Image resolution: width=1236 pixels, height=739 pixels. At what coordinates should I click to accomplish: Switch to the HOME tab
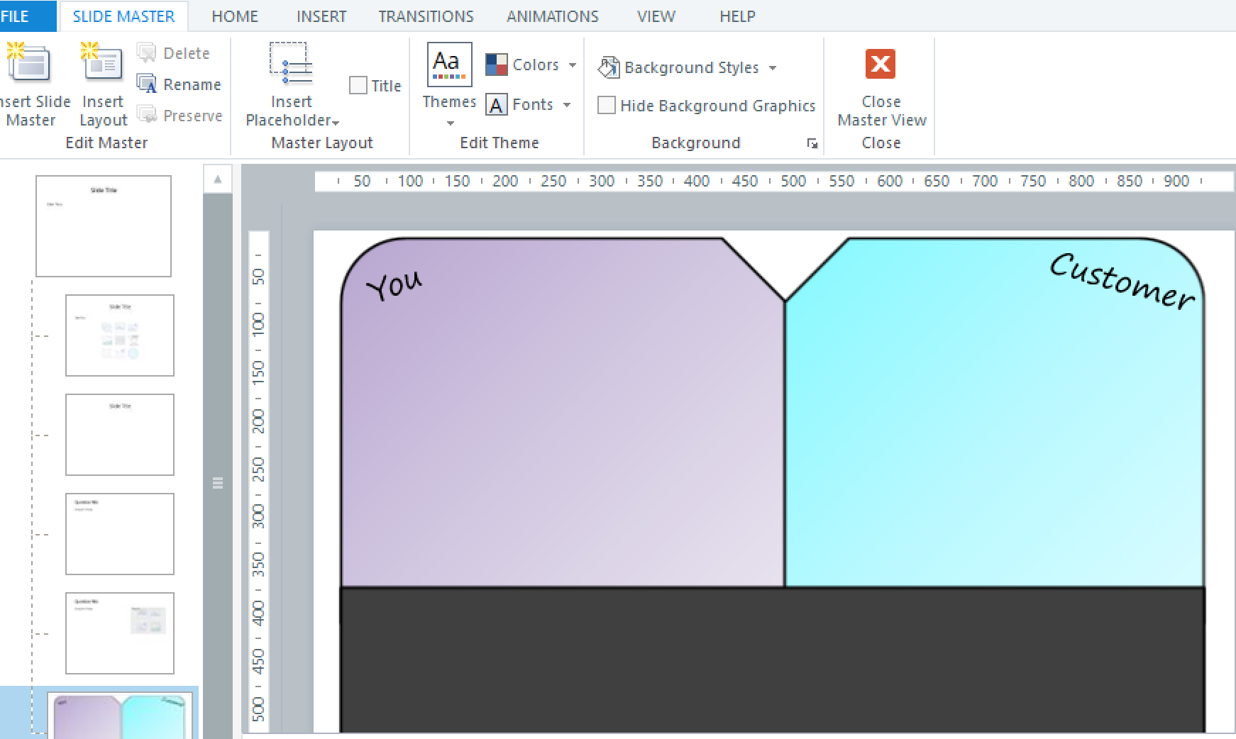(235, 16)
